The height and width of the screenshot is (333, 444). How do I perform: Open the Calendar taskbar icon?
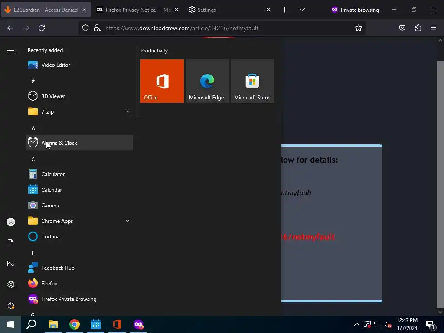(x=96, y=324)
